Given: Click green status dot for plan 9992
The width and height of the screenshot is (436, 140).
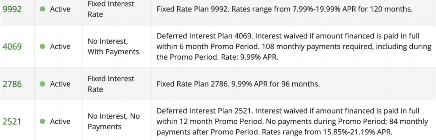Looking at the screenshot, I should tap(42, 9).
